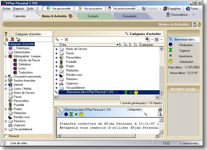Click the activity list horizontal scrollbar
207x150 pixels.
[x=107, y=98]
